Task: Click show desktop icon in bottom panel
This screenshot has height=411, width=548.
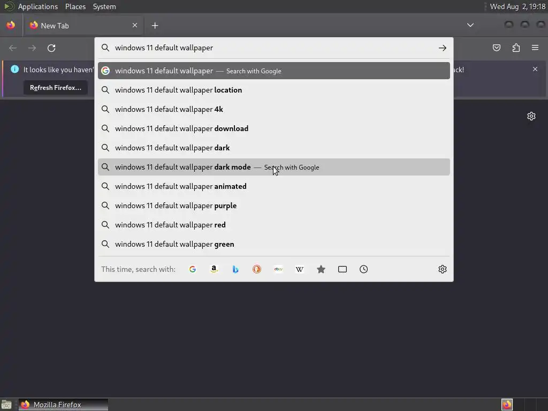Action: (x=6, y=405)
